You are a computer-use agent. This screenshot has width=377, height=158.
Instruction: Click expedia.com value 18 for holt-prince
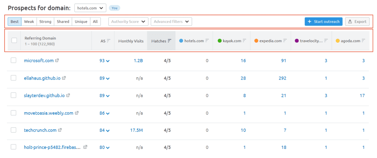coord(284,147)
